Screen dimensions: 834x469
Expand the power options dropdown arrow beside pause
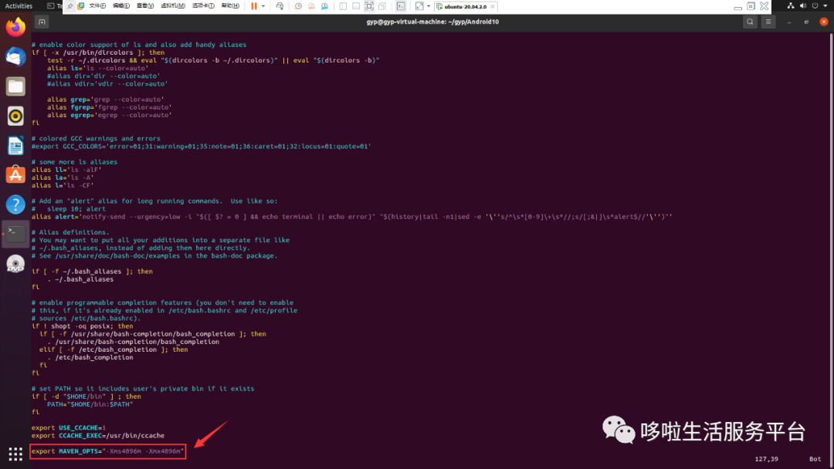(263, 6)
